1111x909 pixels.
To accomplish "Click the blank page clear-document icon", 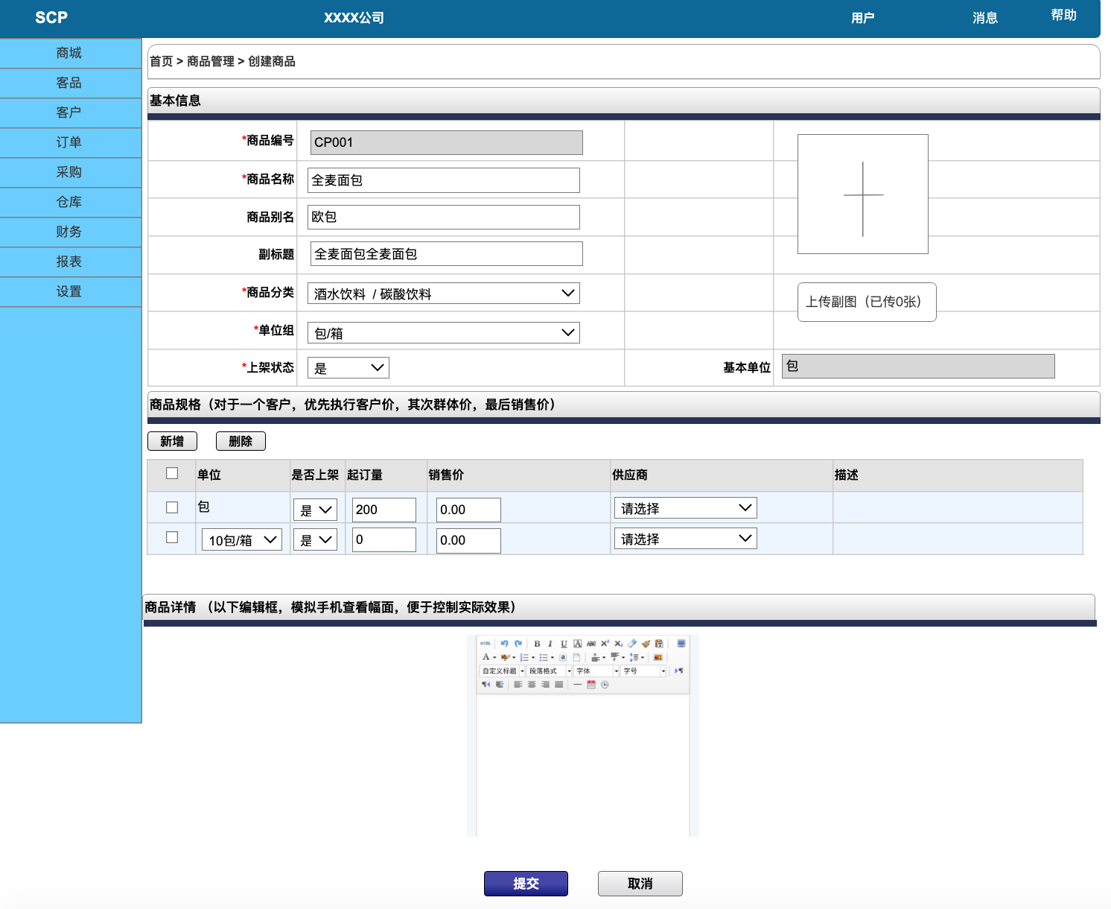I will (x=576, y=657).
